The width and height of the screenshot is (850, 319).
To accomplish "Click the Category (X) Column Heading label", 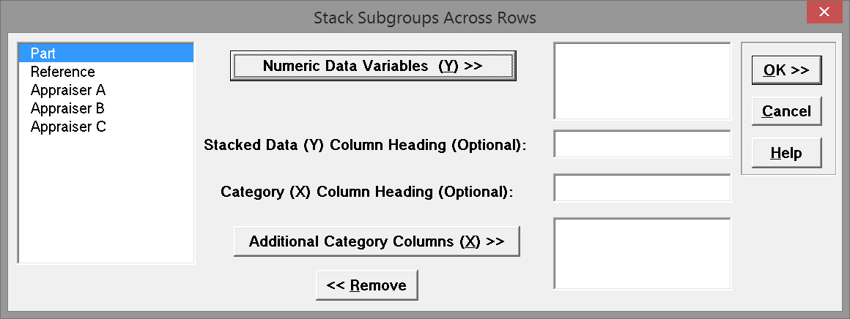I will click(x=367, y=192).
